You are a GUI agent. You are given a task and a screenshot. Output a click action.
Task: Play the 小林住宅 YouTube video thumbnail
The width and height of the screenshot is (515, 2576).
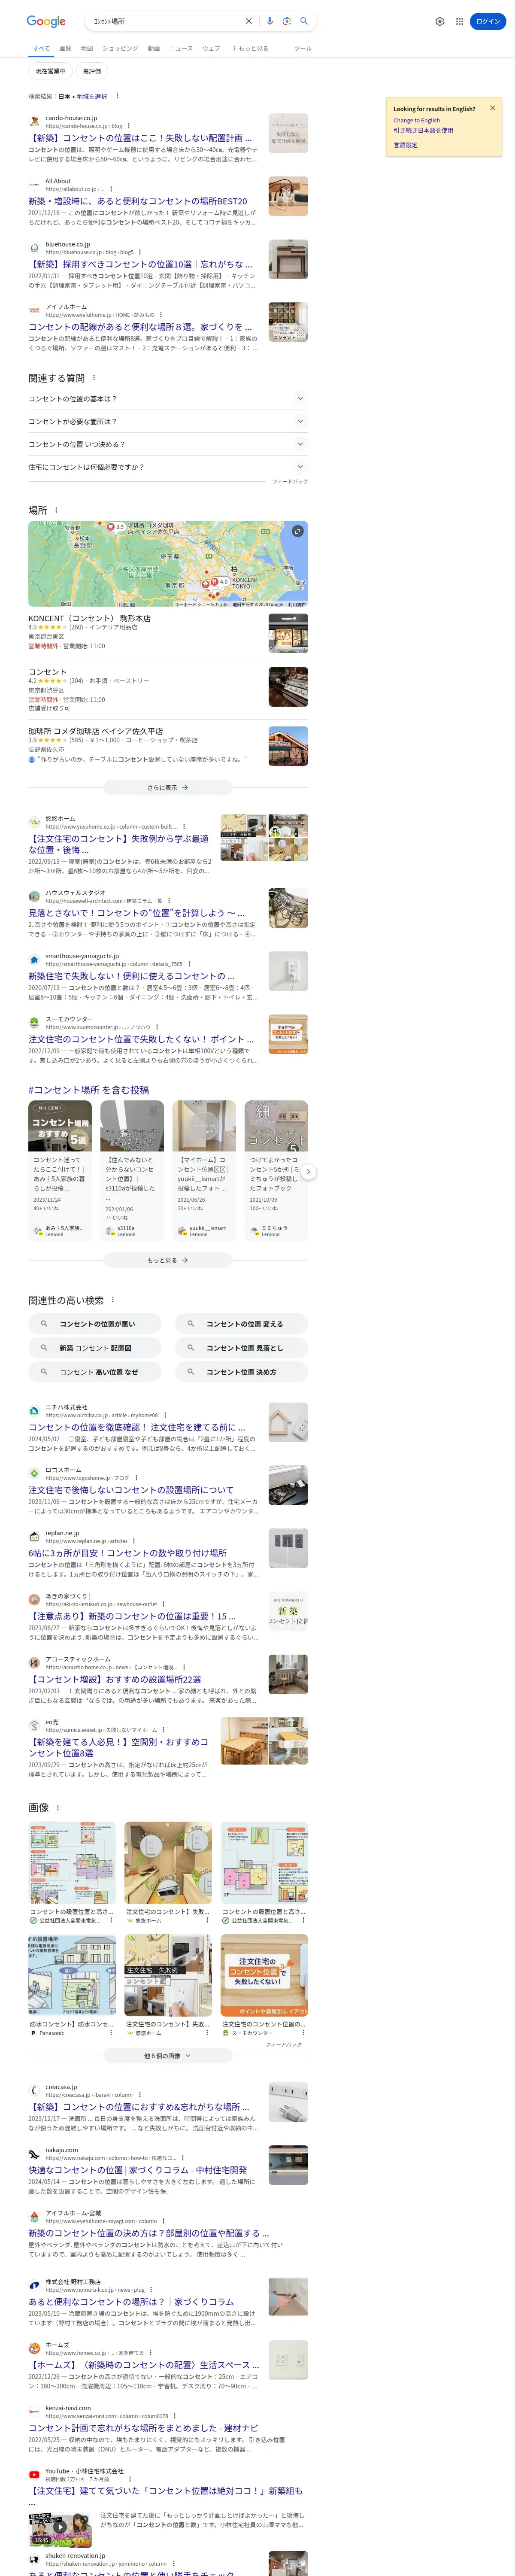tap(60, 2529)
